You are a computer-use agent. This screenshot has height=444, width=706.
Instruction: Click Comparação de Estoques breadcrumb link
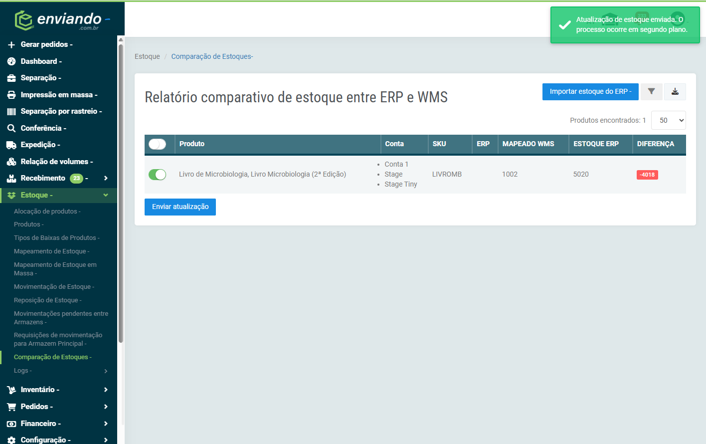click(212, 57)
